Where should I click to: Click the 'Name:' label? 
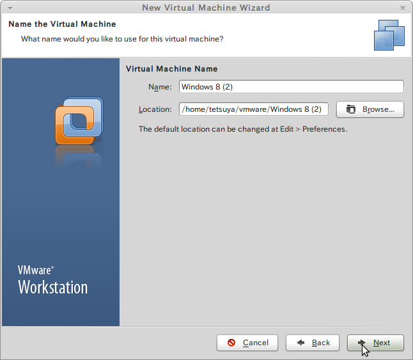coord(160,87)
